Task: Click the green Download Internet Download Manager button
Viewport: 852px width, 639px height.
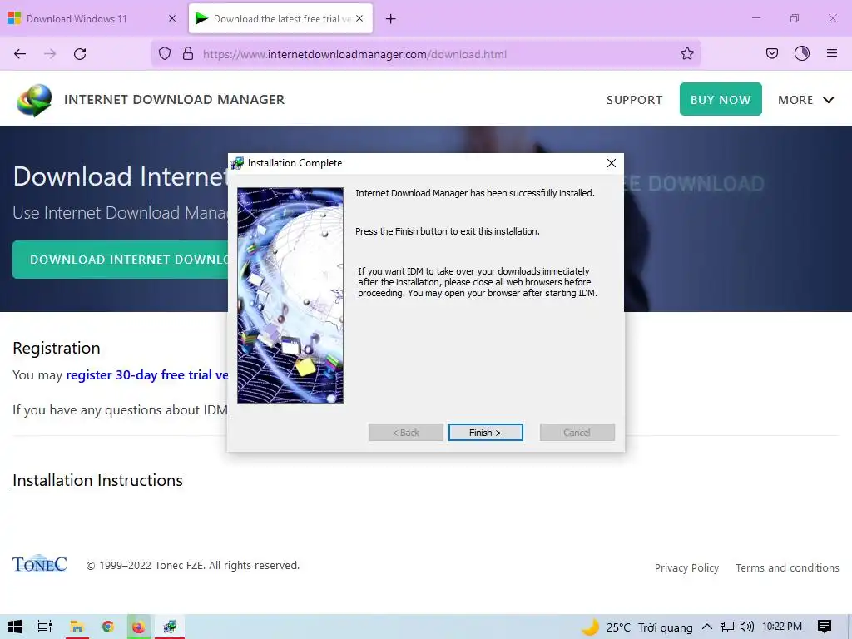Action: pyautogui.click(x=121, y=260)
